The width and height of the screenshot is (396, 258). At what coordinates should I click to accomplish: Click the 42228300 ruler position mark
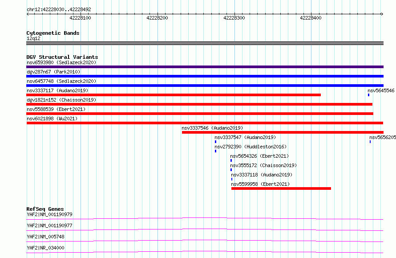(234, 18)
